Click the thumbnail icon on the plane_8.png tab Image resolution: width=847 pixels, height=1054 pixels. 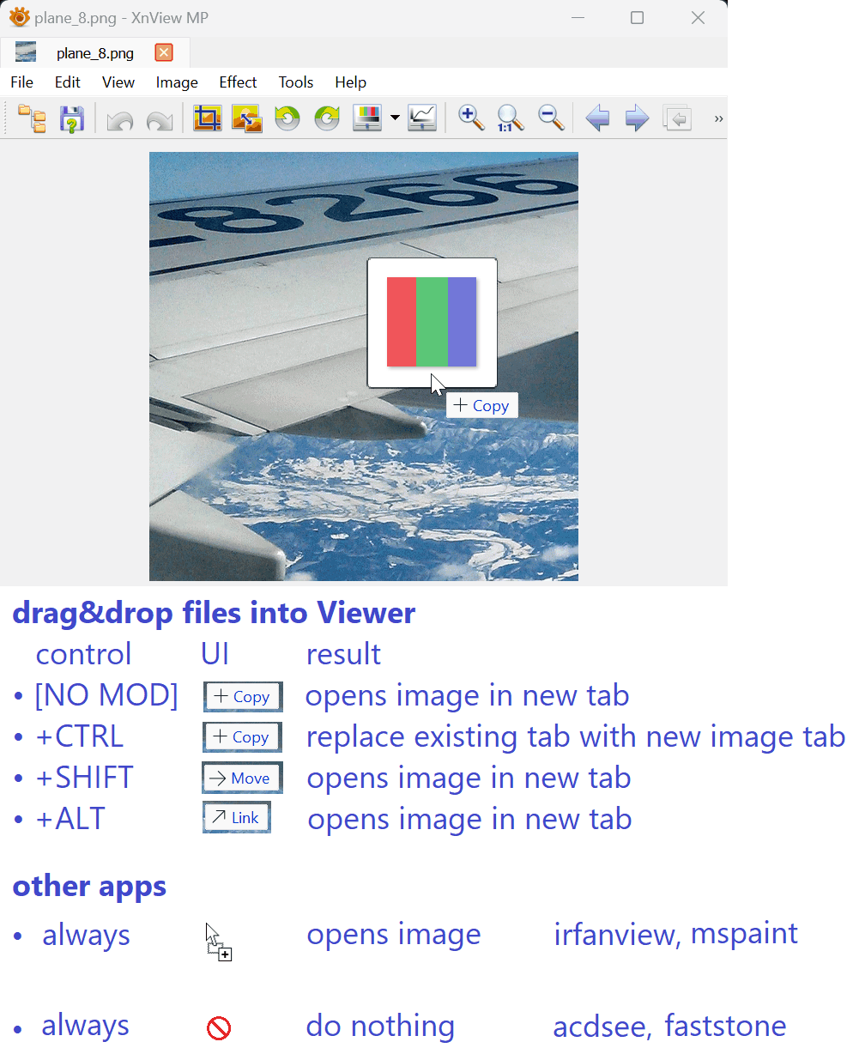(x=26, y=52)
